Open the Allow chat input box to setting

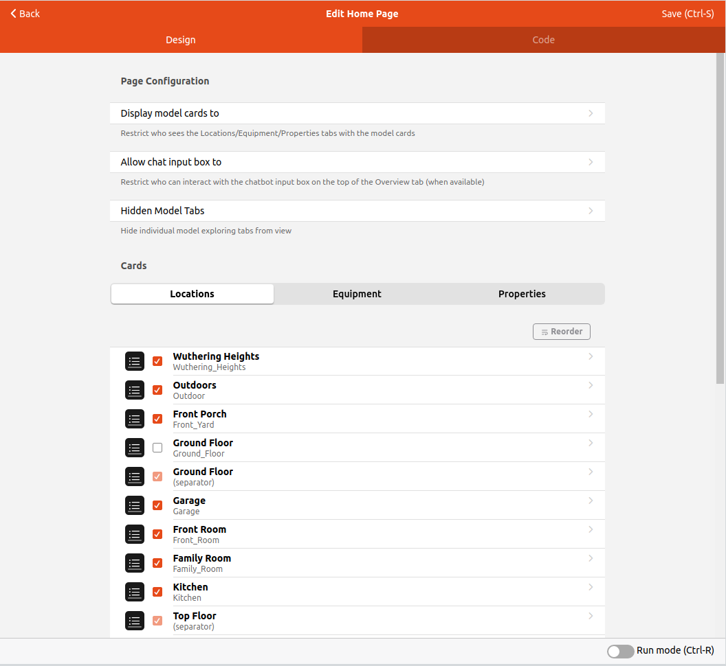point(357,162)
